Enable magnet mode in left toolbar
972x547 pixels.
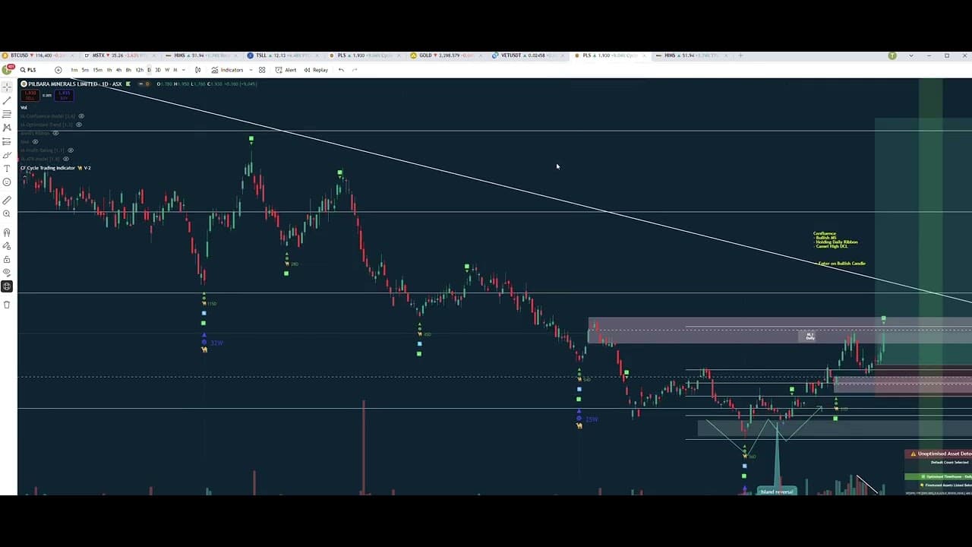[x=7, y=232]
